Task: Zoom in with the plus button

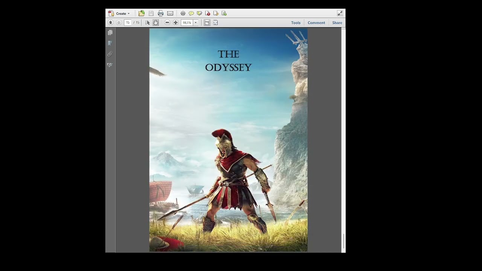Action: 175,23
